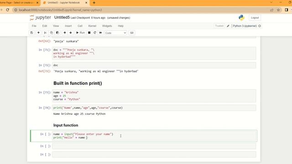Share this page icon
Screen dimensions: 292x164
(x=271, y=10)
